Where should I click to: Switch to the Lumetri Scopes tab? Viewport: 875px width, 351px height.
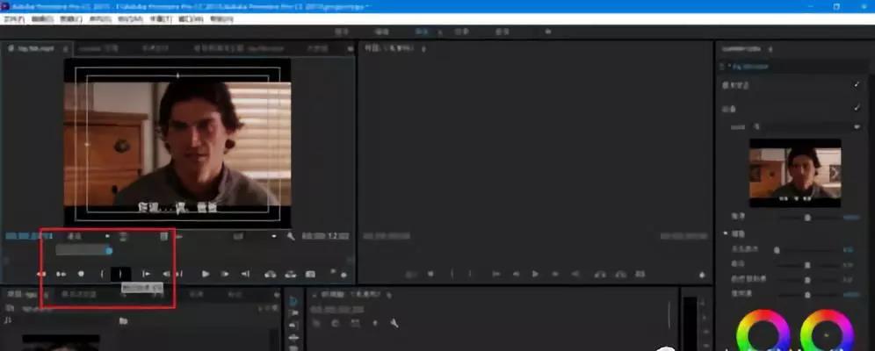coord(98,49)
